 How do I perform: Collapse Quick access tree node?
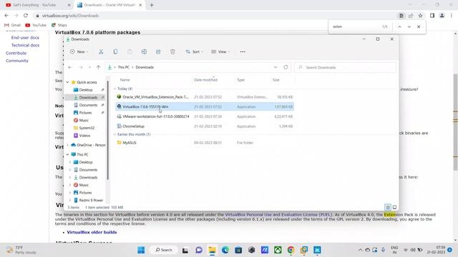(x=67, y=82)
